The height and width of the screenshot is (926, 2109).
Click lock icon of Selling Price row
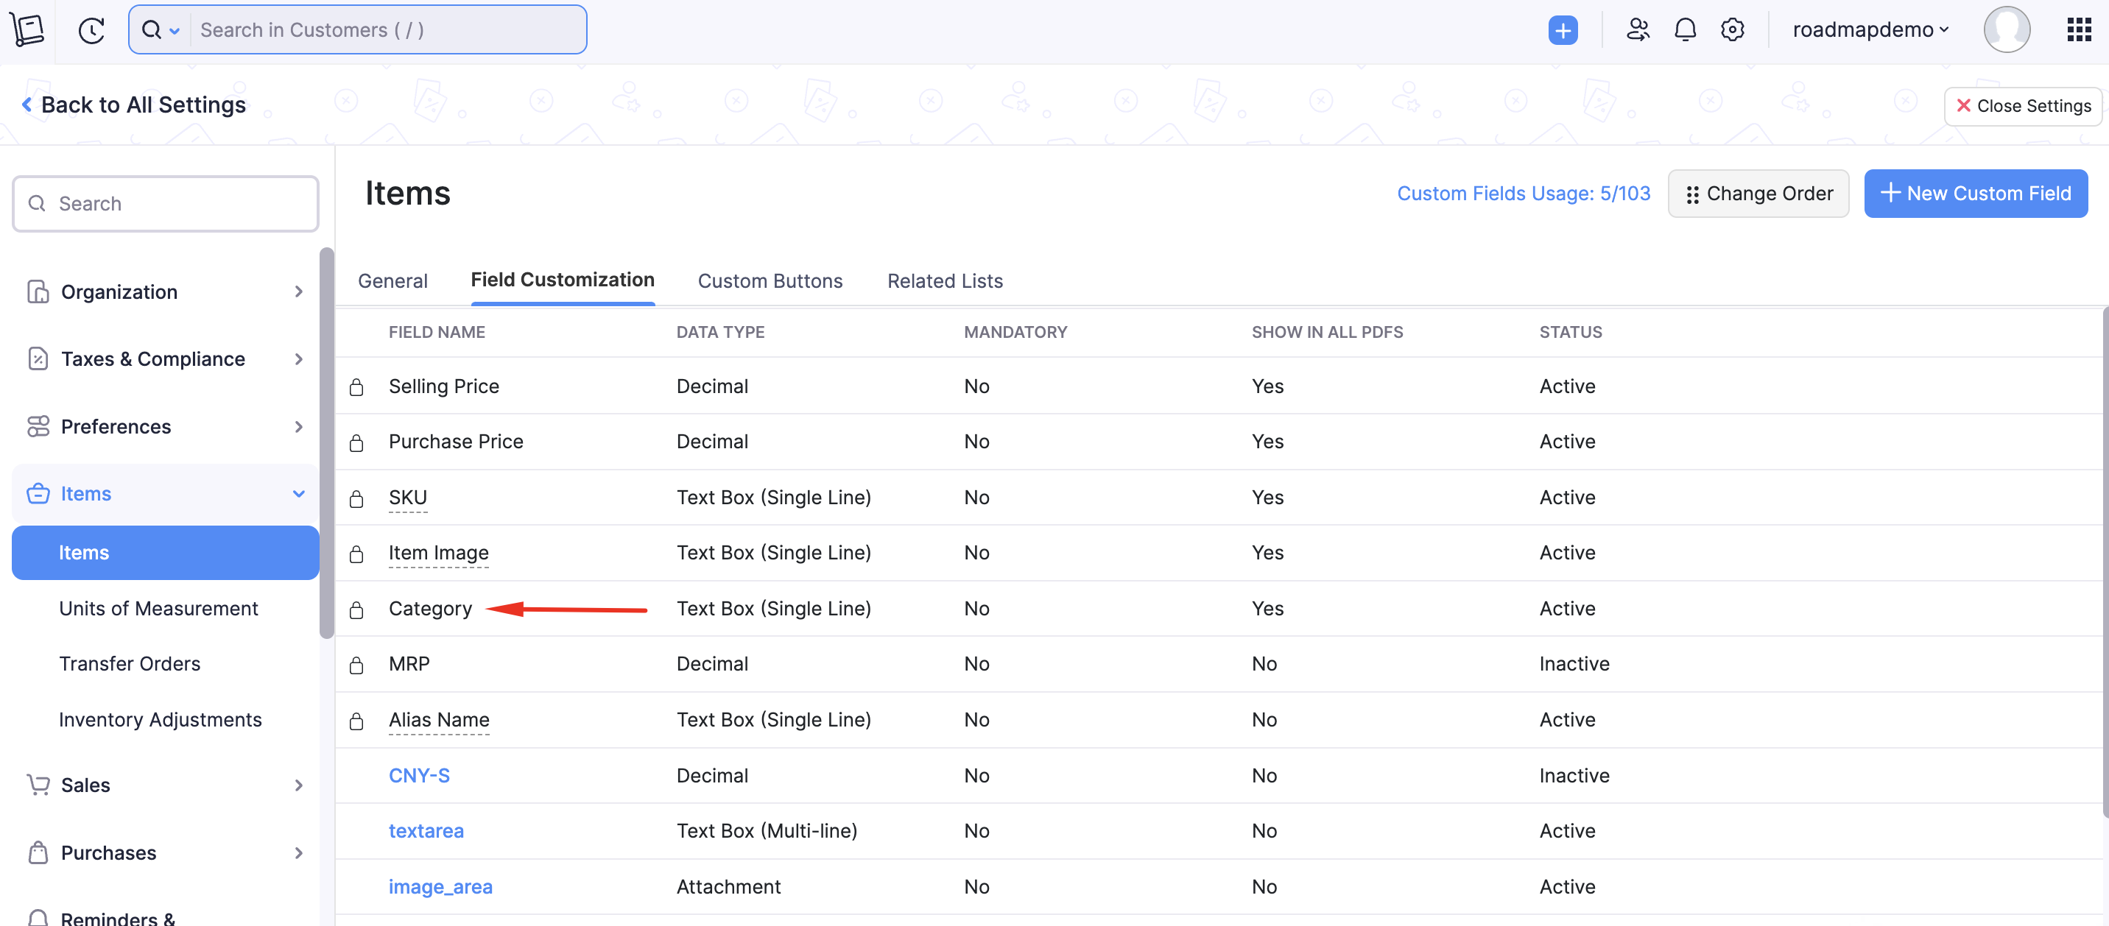click(x=356, y=386)
